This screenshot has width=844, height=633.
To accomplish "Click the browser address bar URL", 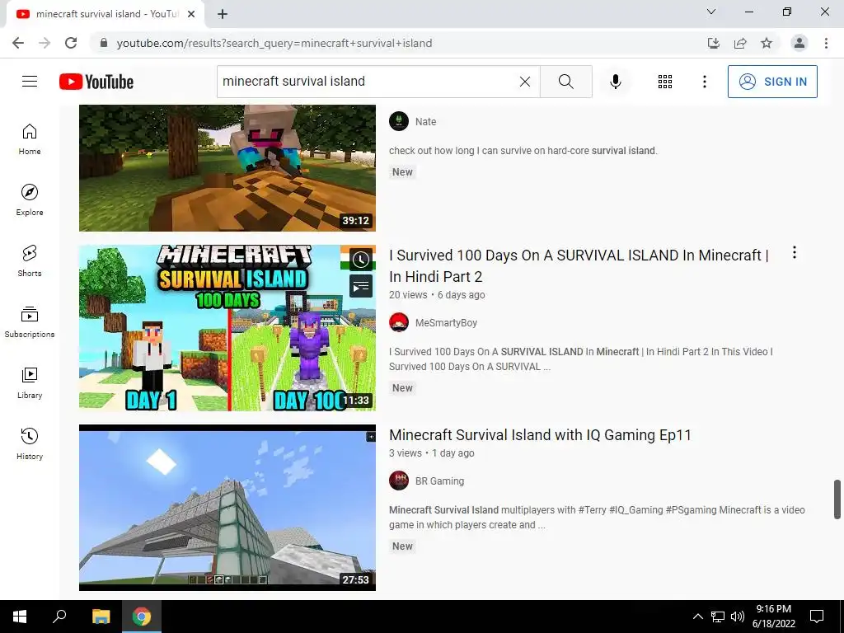I will click(x=274, y=43).
